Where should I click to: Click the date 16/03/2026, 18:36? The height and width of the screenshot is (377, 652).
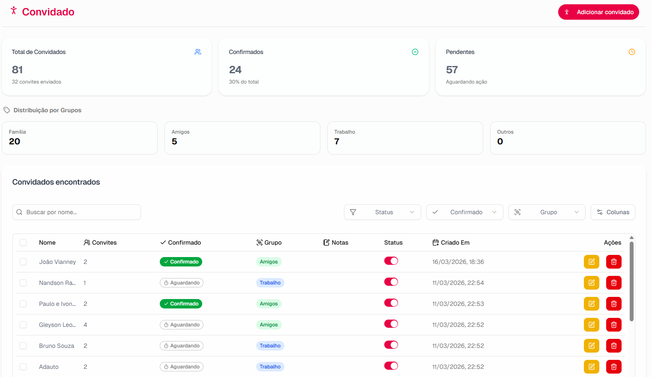458,262
